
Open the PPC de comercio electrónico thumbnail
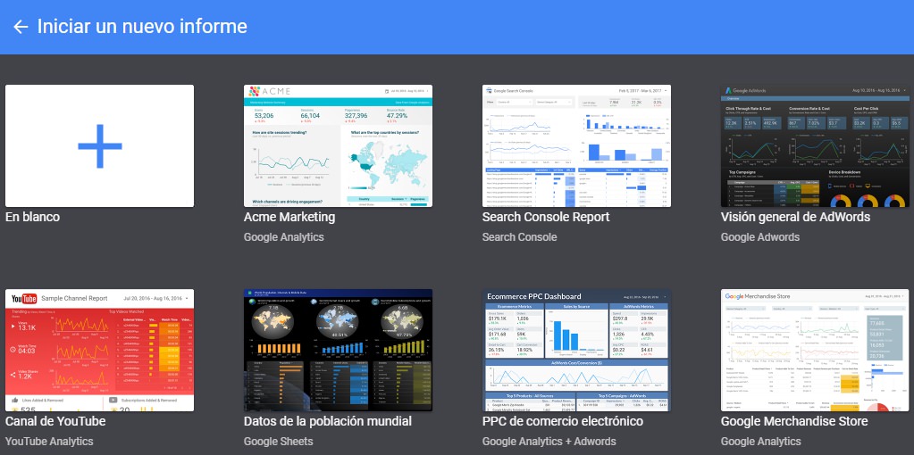[576, 351]
